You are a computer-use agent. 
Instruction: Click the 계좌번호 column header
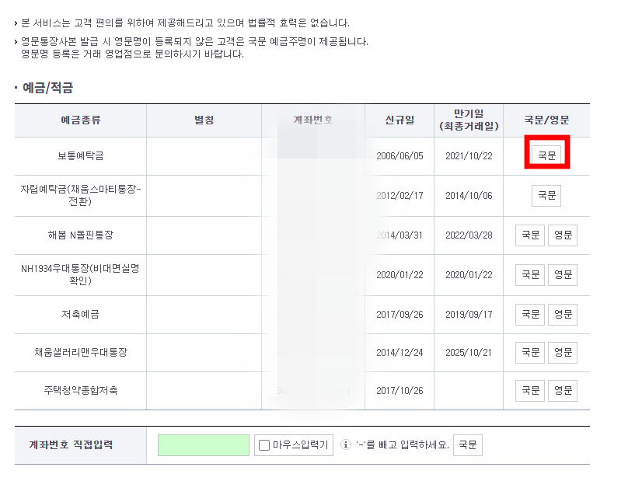pyautogui.click(x=313, y=120)
